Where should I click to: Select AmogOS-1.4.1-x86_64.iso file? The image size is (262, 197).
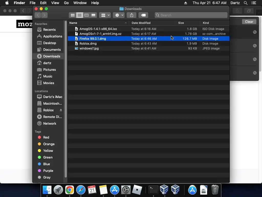149,29
